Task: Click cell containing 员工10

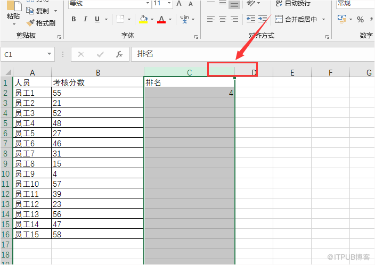Action: point(32,184)
